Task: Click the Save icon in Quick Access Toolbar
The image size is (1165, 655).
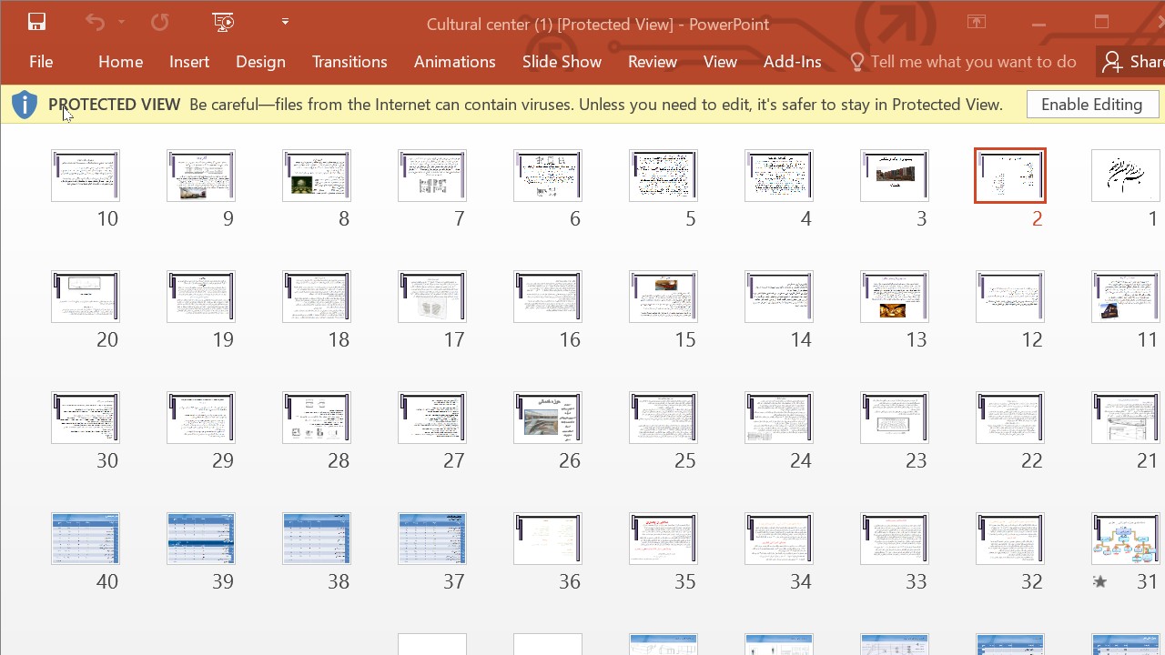Action: tap(36, 23)
